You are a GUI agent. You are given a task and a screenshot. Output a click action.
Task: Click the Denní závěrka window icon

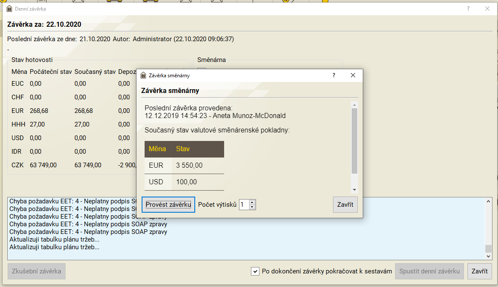tap(9, 8)
